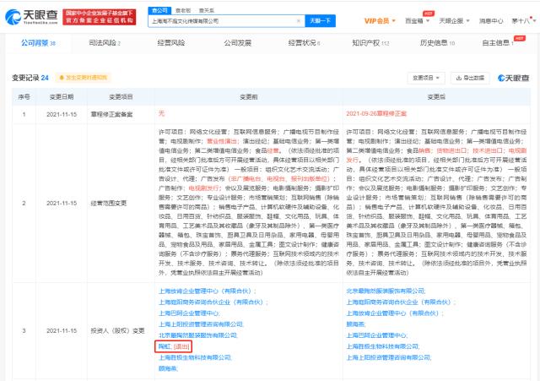
Task: Select the 查关系 search tab
Action: coord(206,11)
